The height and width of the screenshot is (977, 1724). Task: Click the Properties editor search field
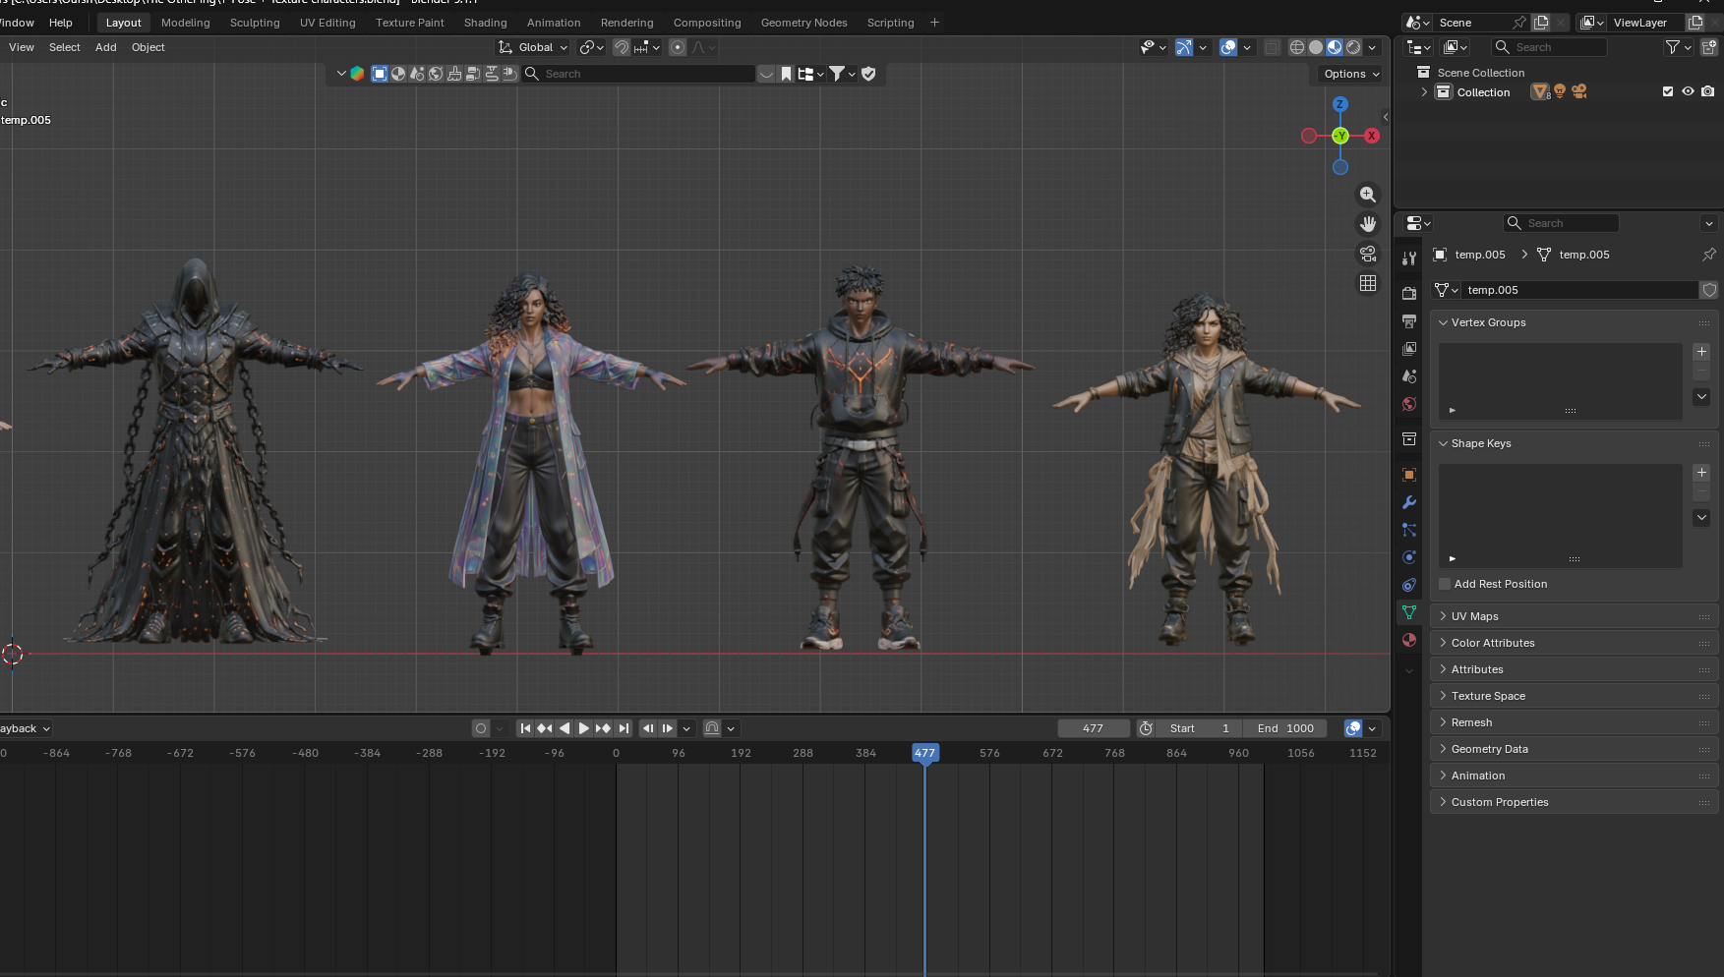click(x=1561, y=223)
